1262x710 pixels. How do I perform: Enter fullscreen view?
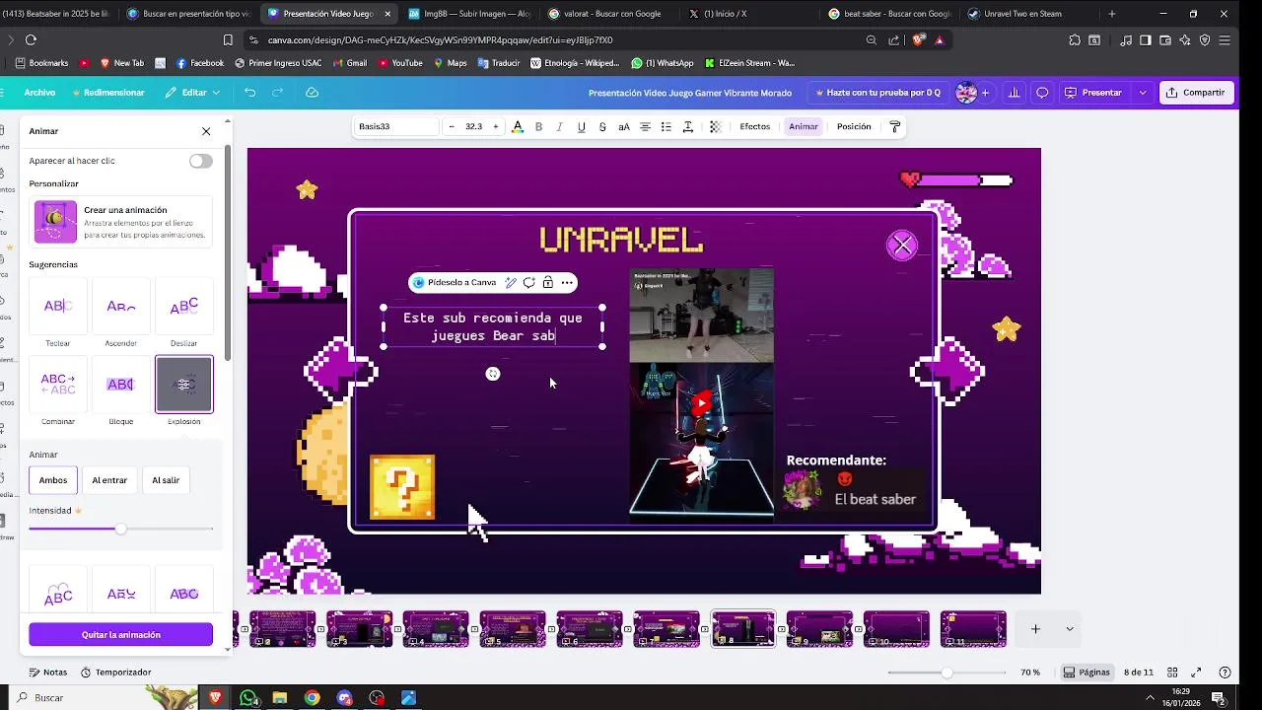(x=1197, y=673)
